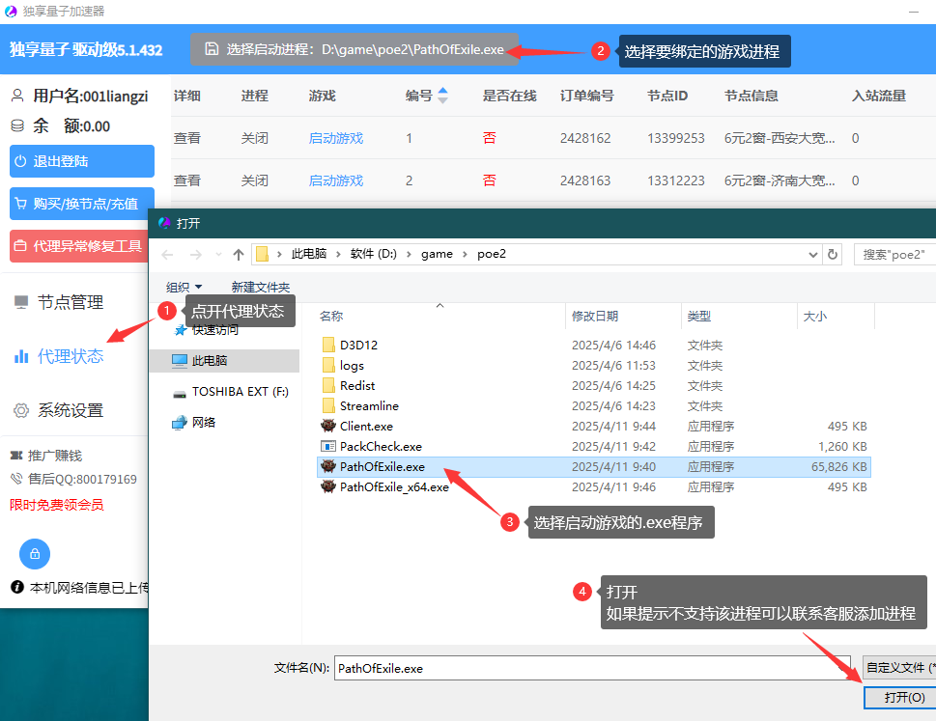Screen dimensions: 936x721
Task: Click the info icon beside 本机网络信息
Action: 17,587
